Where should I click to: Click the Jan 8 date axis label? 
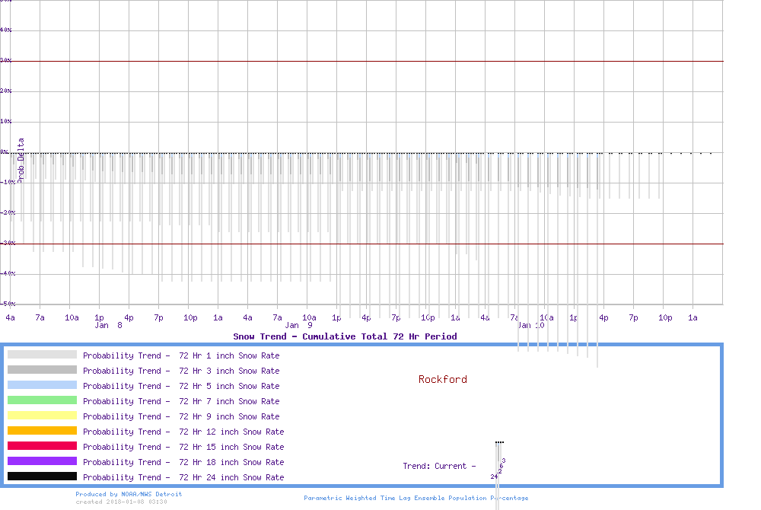(x=108, y=325)
